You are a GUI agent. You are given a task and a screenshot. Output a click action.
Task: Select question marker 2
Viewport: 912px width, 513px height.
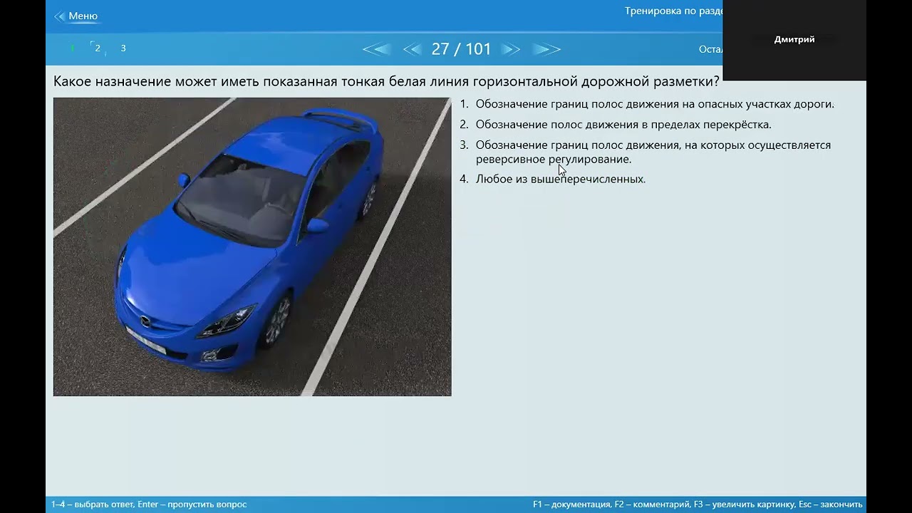pyautogui.click(x=97, y=48)
